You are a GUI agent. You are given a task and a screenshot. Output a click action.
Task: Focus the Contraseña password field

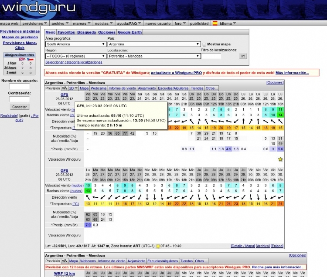19,99
